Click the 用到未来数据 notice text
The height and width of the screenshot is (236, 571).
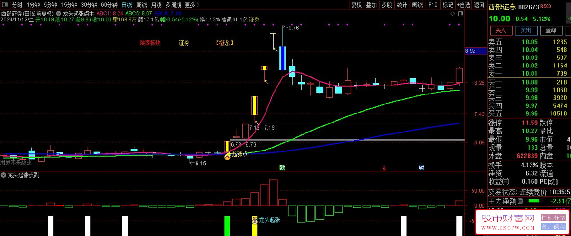(16, 162)
